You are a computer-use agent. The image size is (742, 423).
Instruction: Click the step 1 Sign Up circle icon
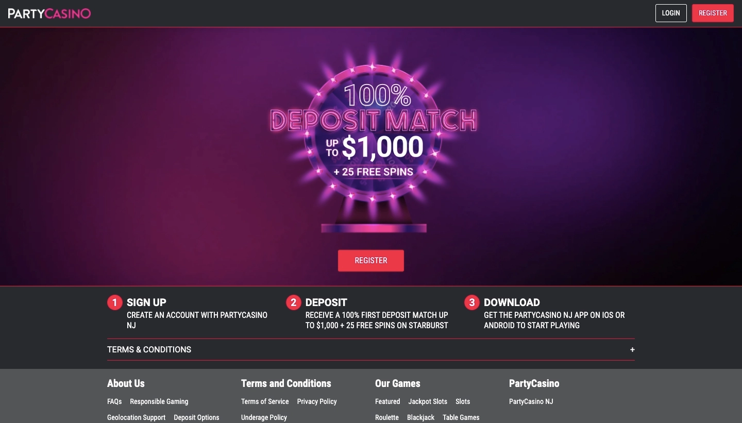click(x=114, y=302)
